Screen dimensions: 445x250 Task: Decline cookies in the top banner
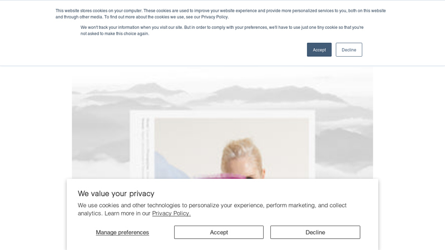coord(349,49)
